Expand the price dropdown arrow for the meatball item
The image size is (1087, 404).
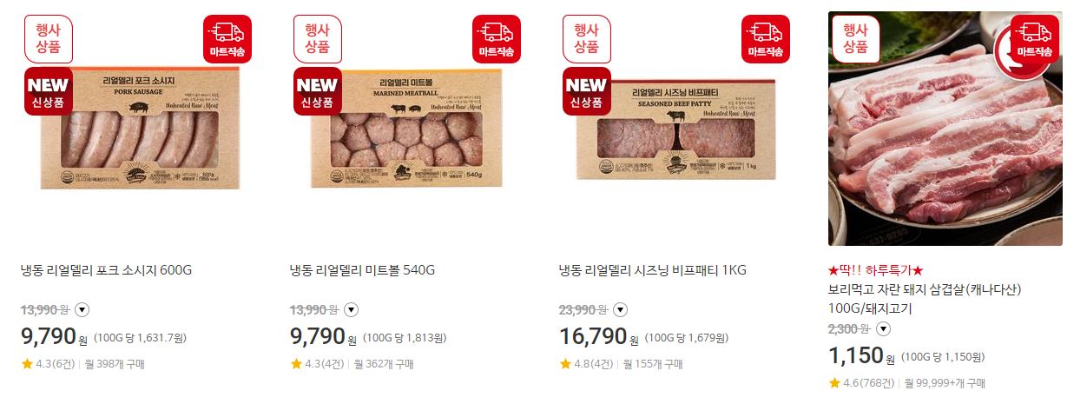(x=352, y=309)
